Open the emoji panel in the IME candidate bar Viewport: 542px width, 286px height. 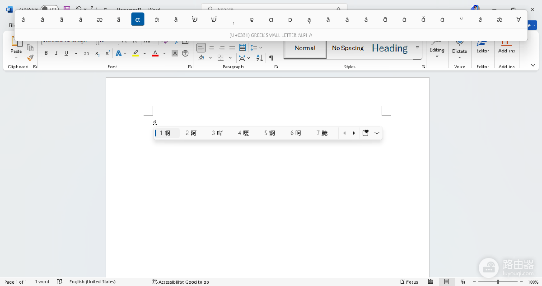point(366,133)
